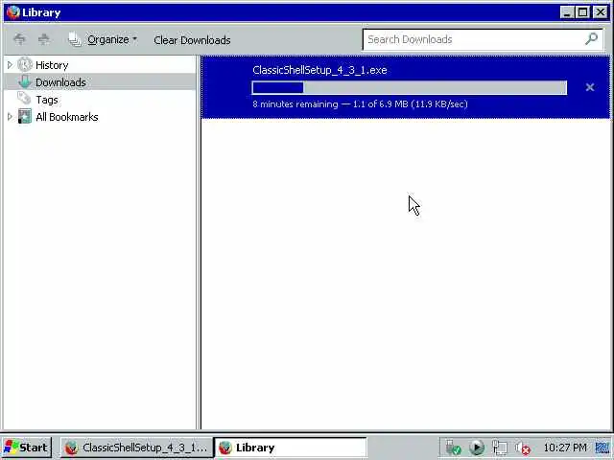
Task: Open Tags in the sidebar
Action: coord(47,100)
